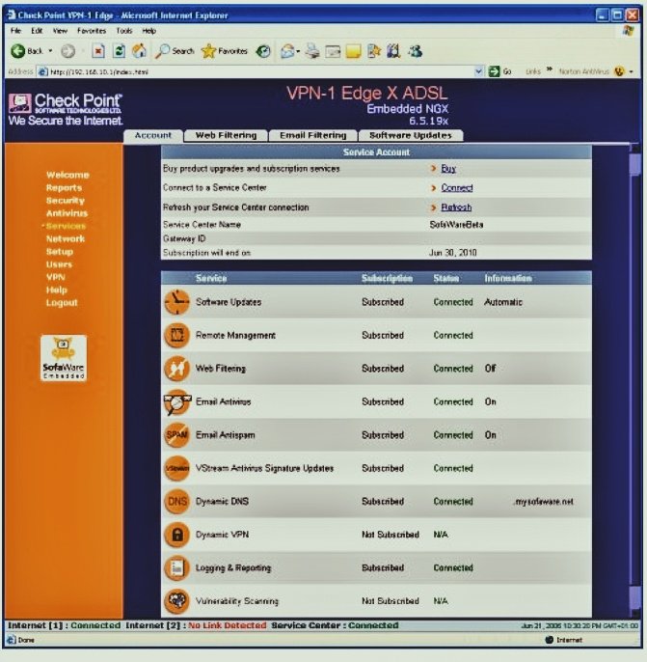Switch to the Account tab
Screen dimensions: 647x662
153,135
